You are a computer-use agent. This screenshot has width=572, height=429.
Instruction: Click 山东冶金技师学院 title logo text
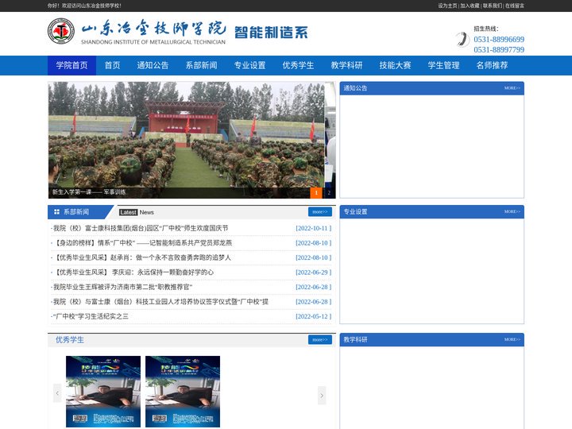point(153,28)
